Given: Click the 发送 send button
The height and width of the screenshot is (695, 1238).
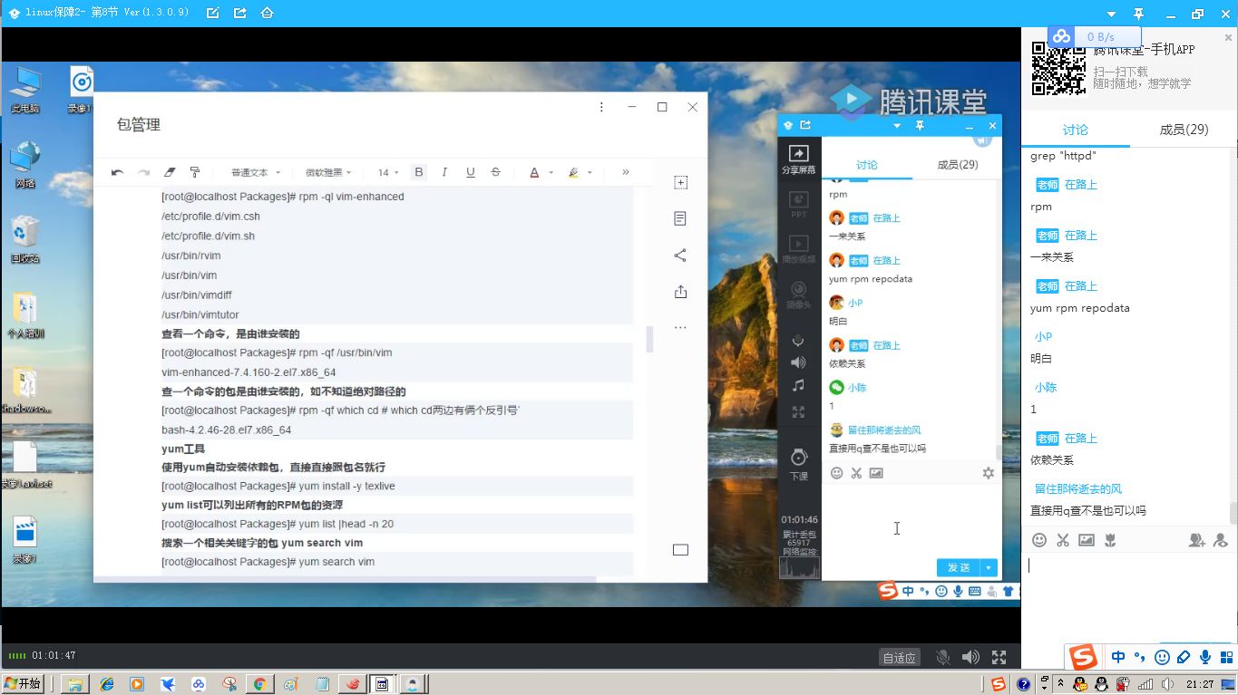Looking at the screenshot, I should [x=959, y=567].
